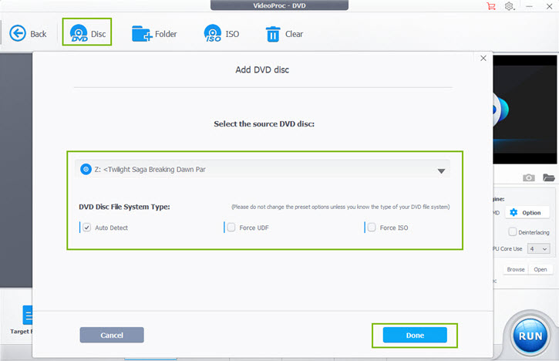The image size is (559, 361).
Task: Load an ISO image file icon
Action: coord(213,33)
